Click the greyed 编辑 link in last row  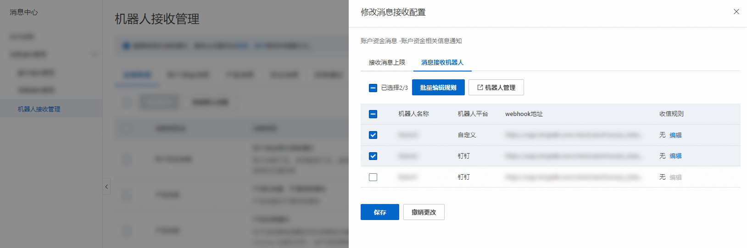[x=675, y=177]
